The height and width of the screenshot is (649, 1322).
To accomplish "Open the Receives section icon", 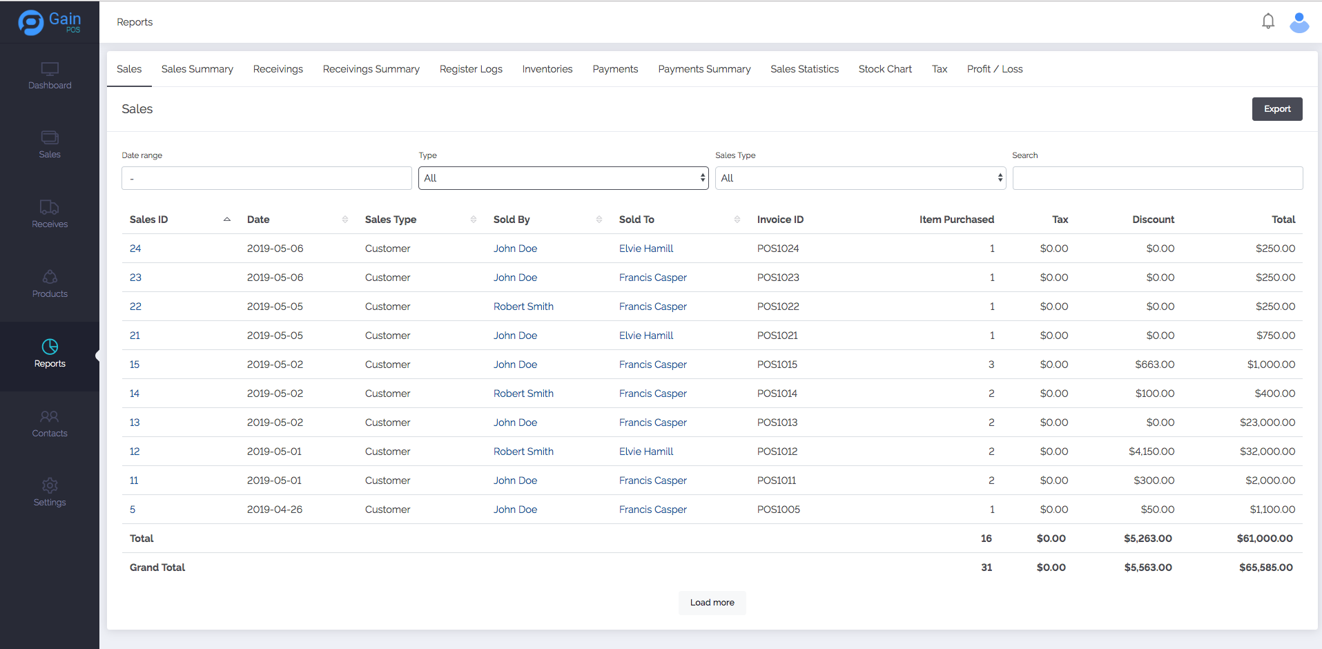I will coord(50,207).
